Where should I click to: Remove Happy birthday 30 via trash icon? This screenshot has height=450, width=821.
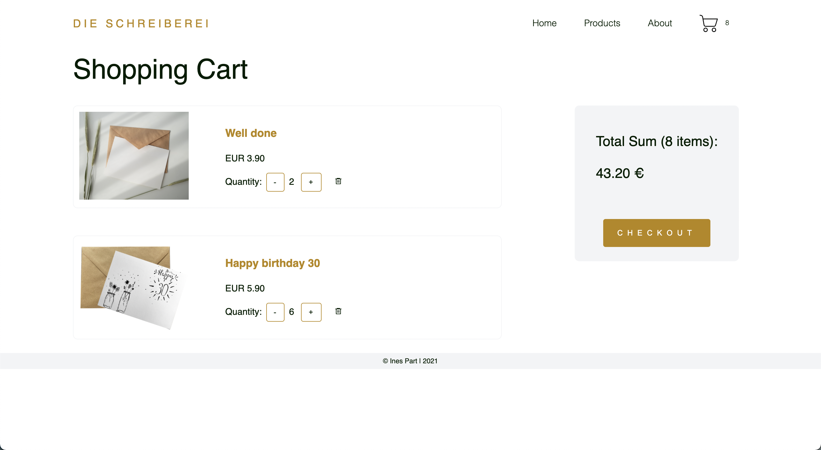pyautogui.click(x=338, y=311)
